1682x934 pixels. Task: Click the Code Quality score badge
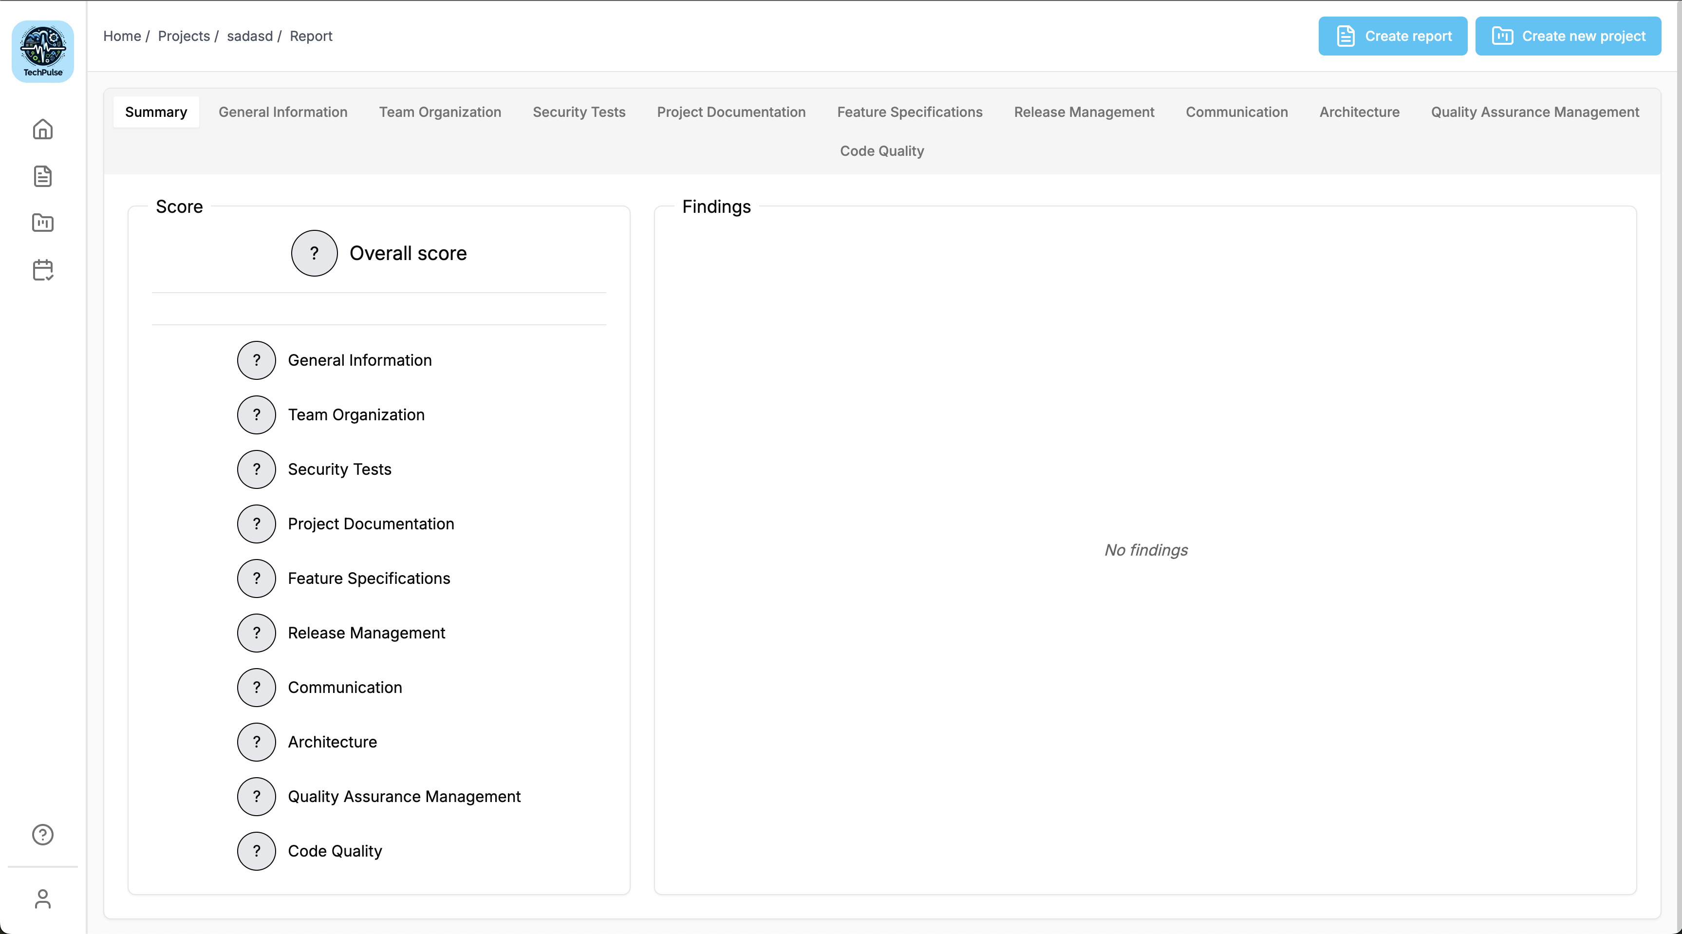tap(257, 851)
